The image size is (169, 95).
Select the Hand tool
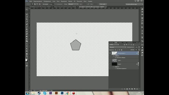[27, 54]
